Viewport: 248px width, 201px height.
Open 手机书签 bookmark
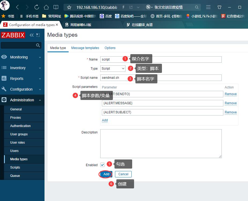pos(29,16)
